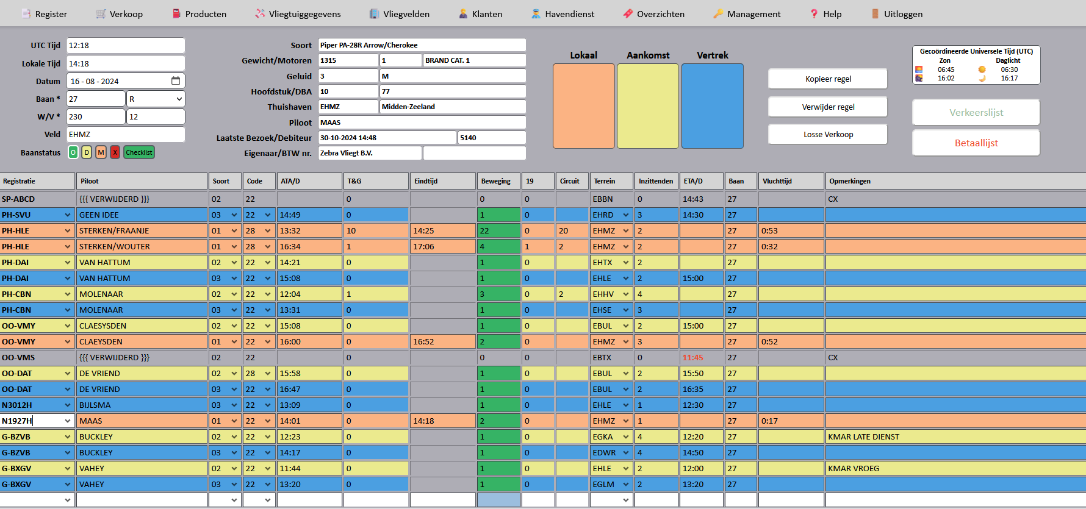This screenshot has height=509, width=1086.
Task: Click the Kopieer regel button
Action: 827,79
